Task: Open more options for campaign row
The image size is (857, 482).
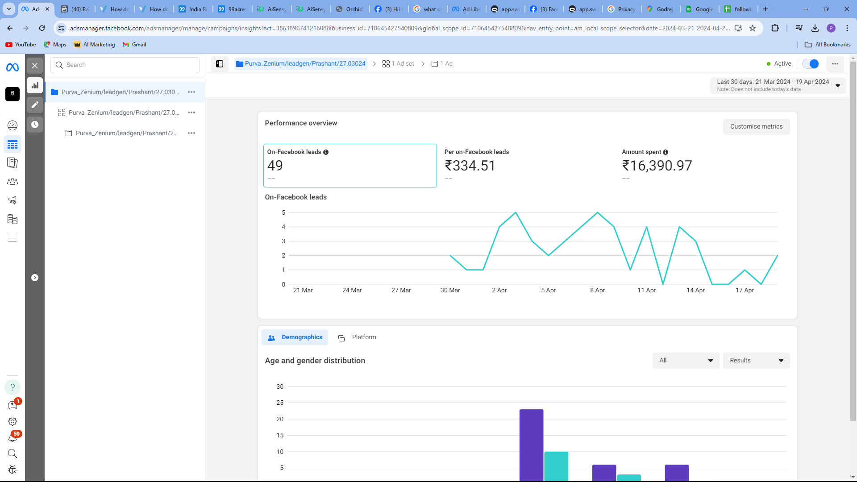Action: coord(191,92)
